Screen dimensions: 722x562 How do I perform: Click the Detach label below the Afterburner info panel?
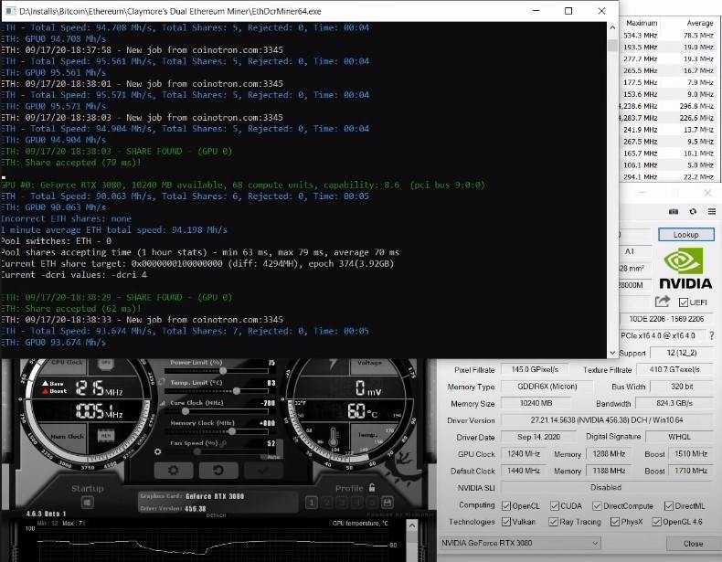point(216,515)
